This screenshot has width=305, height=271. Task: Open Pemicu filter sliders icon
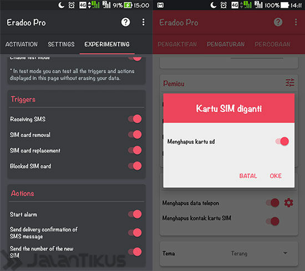pos(290,83)
